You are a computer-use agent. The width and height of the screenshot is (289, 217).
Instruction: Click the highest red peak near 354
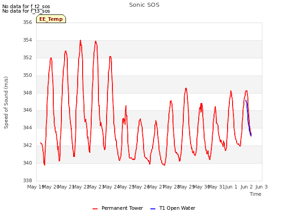(80, 40)
